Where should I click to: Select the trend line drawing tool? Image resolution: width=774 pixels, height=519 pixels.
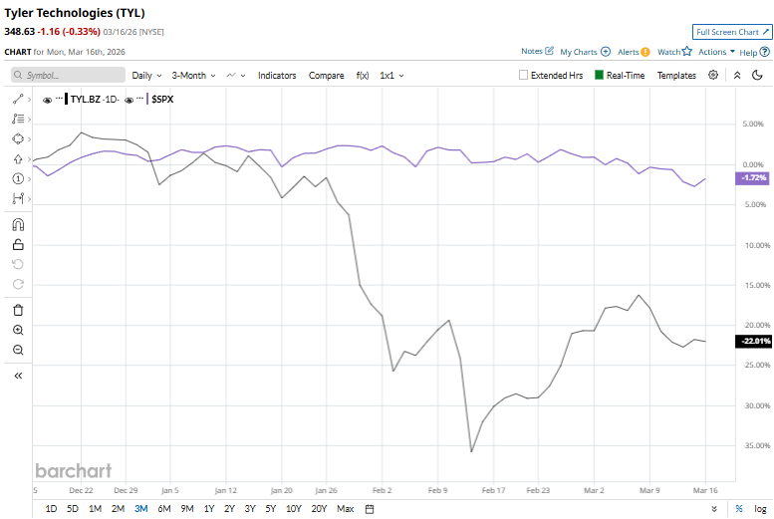click(x=17, y=100)
